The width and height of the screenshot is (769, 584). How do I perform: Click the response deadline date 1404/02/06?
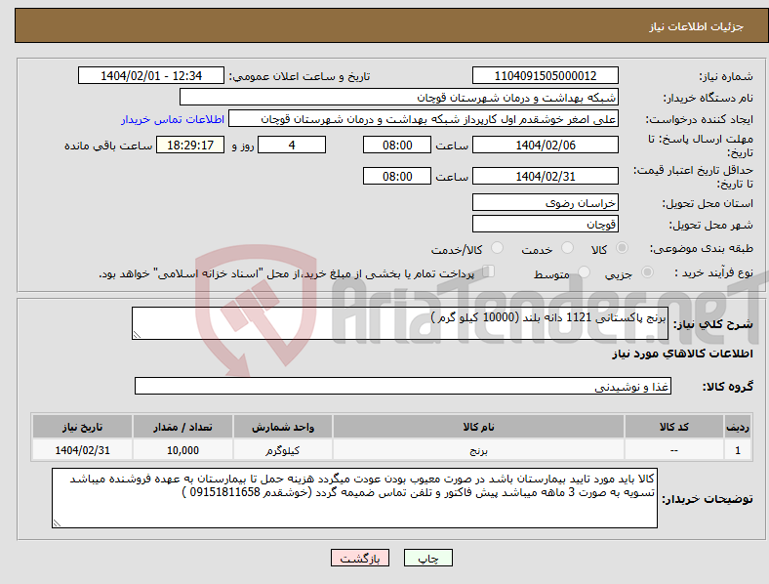pyautogui.click(x=546, y=145)
